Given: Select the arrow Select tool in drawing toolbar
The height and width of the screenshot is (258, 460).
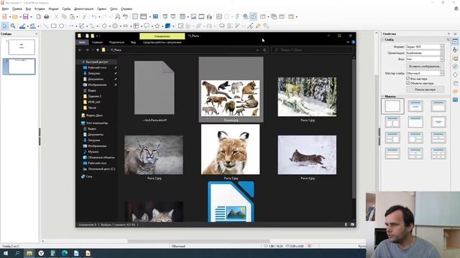Looking at the screenshot, I should coord(4,26).
